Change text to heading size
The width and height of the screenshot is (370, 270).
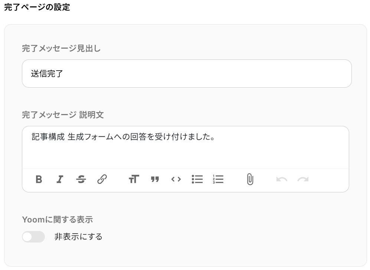coord(134,179)
